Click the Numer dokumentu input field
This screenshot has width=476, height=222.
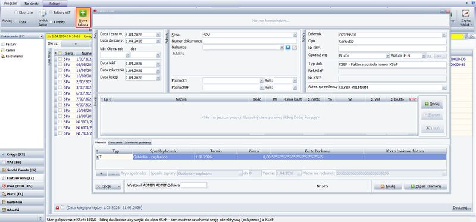[250, 41]
